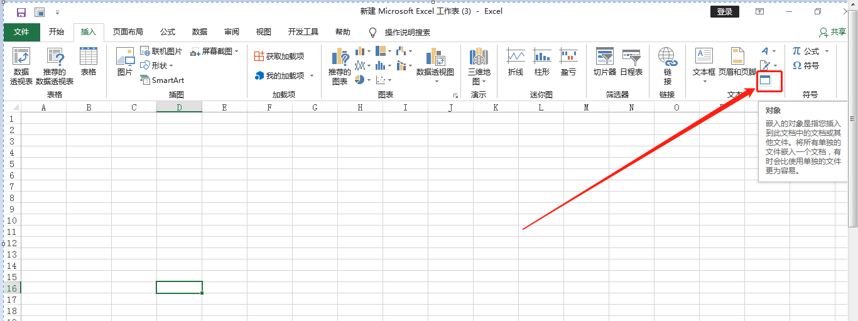Image resolution: width=858 pixels, height=321 pixels.
Task: Click the 链接 (Link) button
Action: tap(668, 66)
